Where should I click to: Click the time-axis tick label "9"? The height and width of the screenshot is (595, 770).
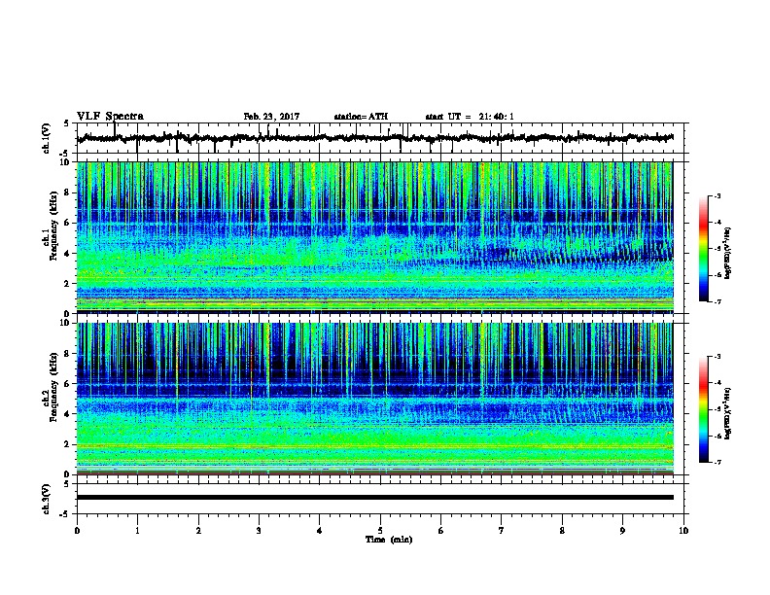click(622, 531)
